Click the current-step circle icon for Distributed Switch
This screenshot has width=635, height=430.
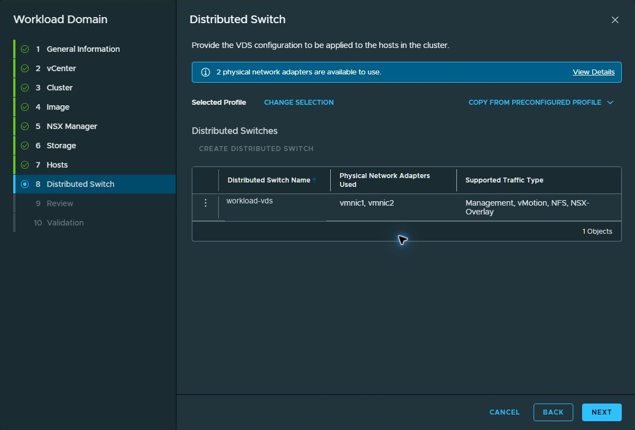[25, 184]
